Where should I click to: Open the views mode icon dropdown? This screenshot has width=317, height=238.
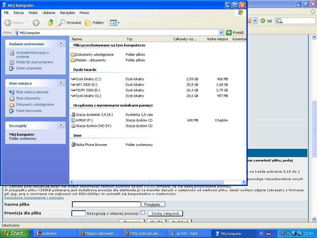(115, 23)
